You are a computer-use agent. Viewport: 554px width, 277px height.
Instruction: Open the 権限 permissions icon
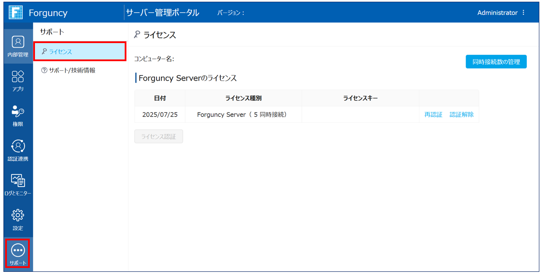pos(18,115)
